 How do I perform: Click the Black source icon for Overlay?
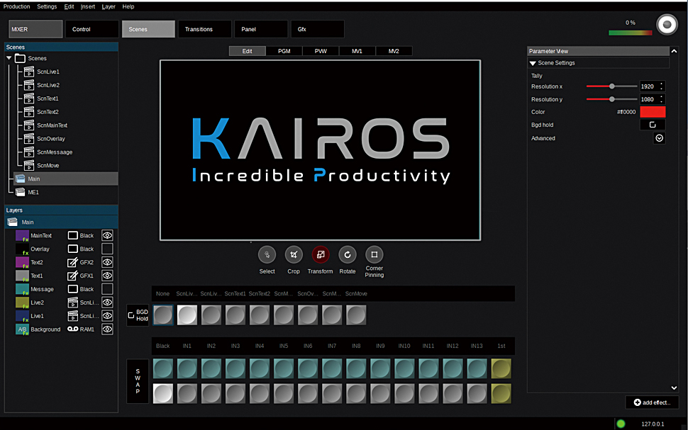tap(73, 249)
